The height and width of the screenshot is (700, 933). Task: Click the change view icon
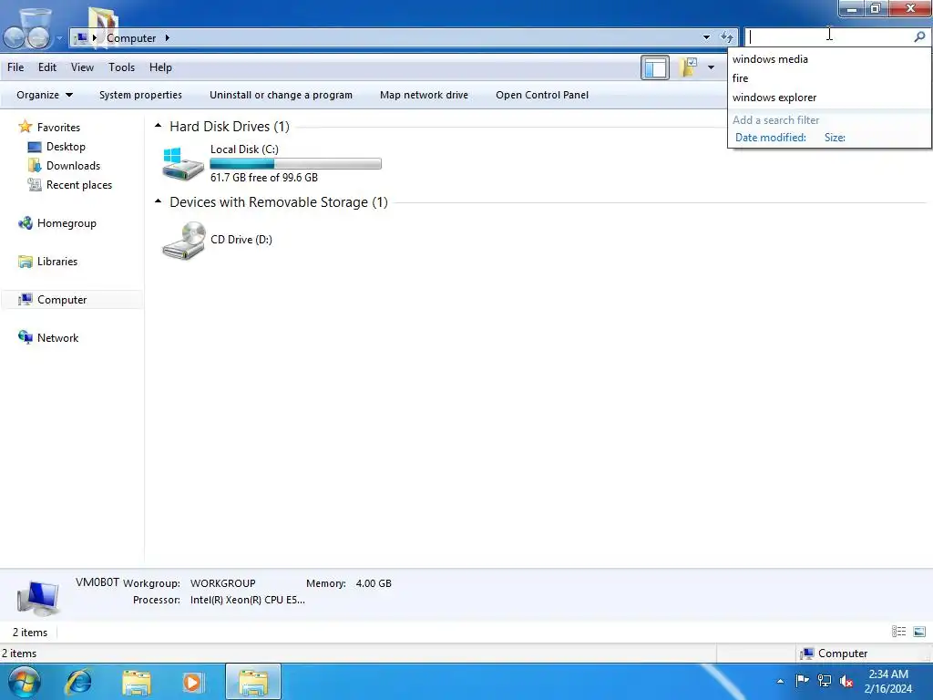click(x=689, y=67)
